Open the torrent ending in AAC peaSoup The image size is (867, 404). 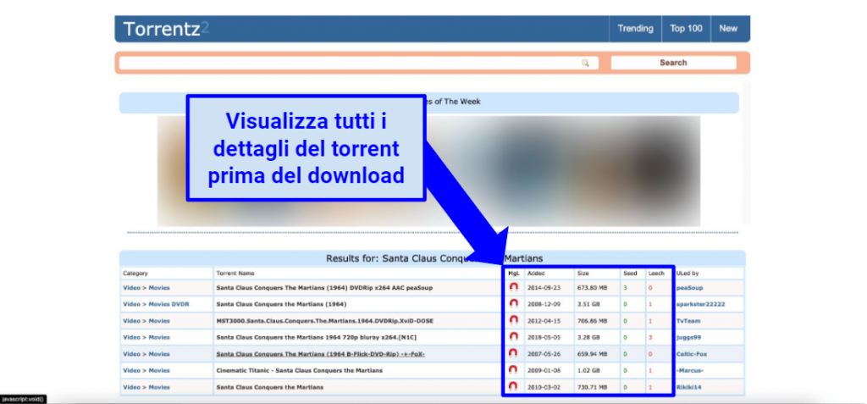tap(324, 288)
